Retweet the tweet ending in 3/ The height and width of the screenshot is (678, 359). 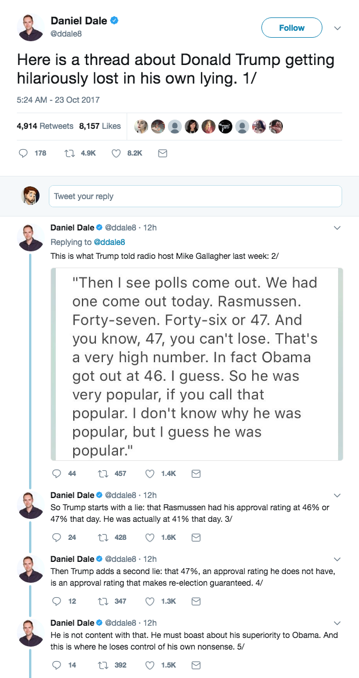[103, 538]
